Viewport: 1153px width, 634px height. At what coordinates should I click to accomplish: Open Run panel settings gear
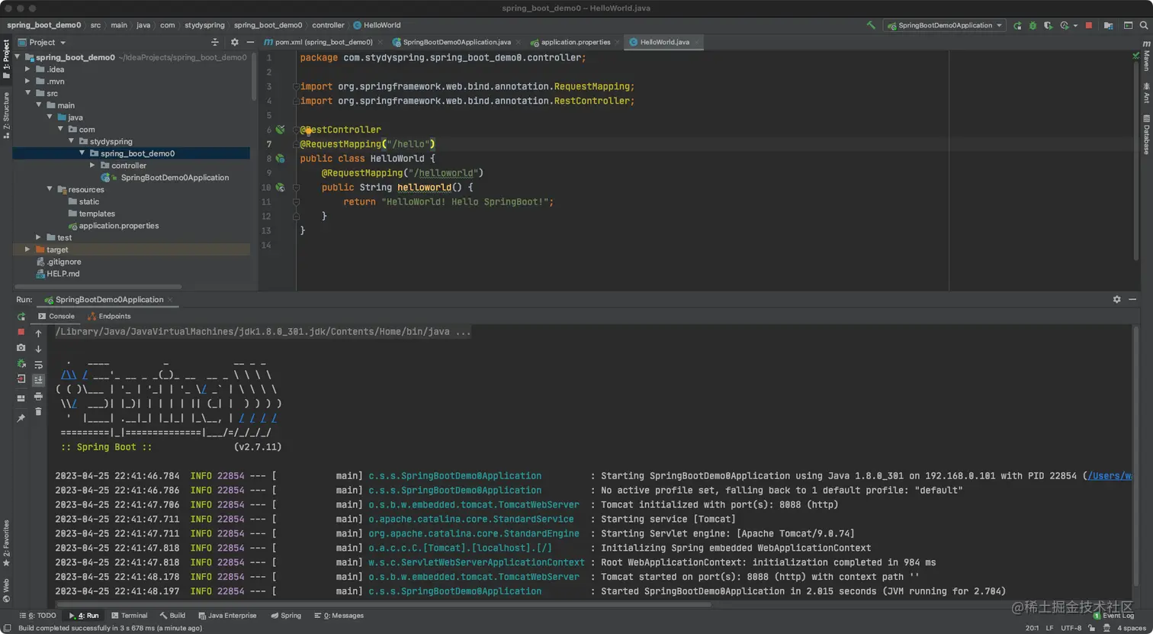[x=1117, y=299]
